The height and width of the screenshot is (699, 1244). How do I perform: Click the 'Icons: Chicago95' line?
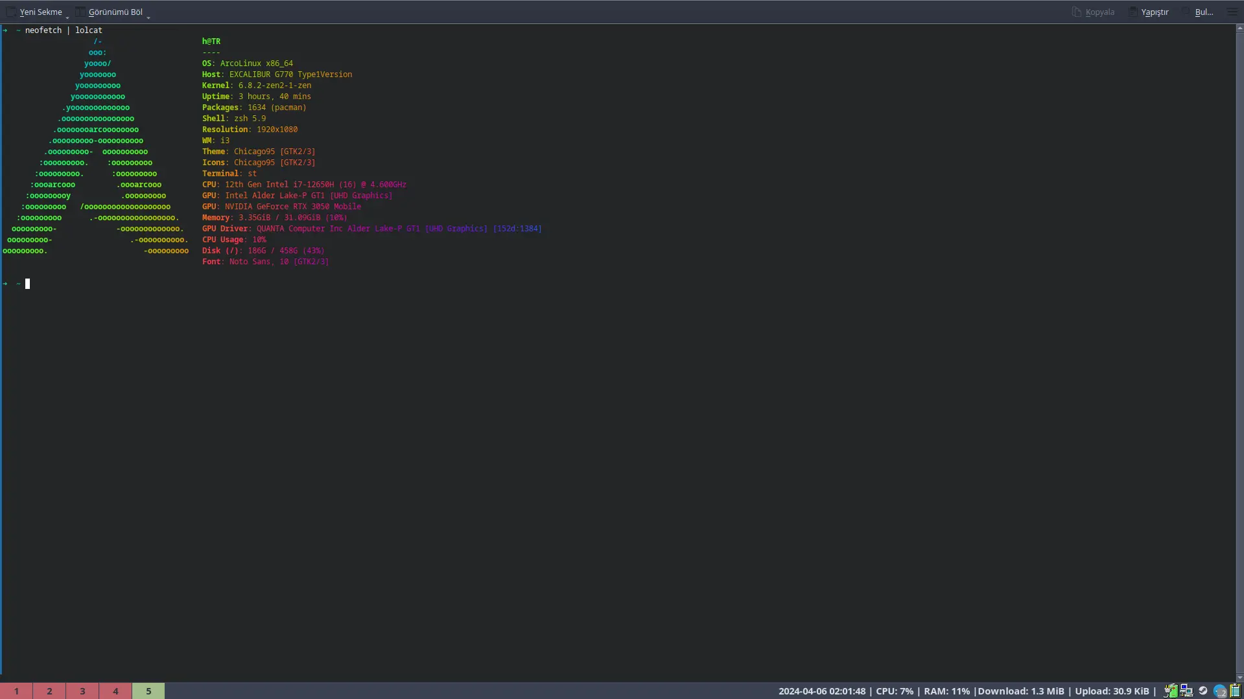click(x=259, y=163)
